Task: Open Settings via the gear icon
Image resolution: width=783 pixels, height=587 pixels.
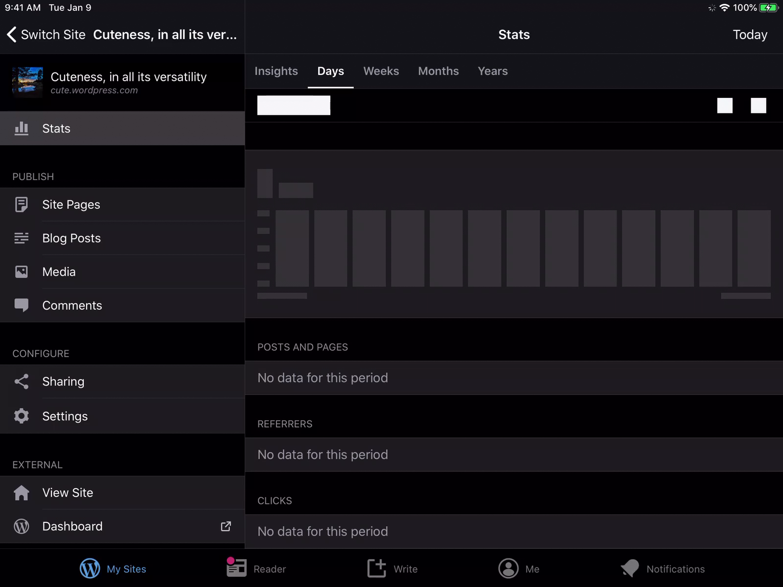Action: pyautogui.click(x=22, y=416)
